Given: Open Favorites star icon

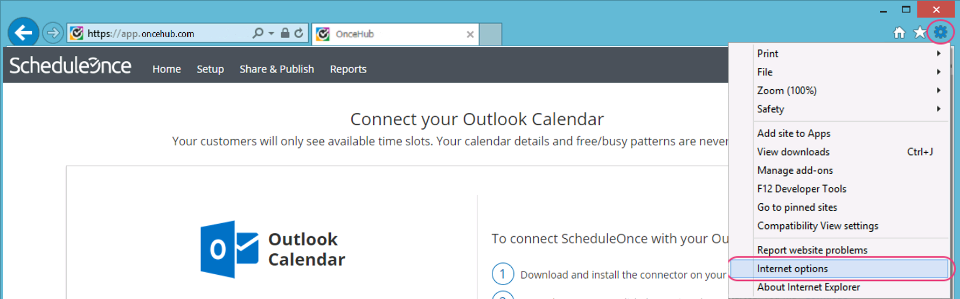Looking at the screenshot, I should coord(920,33).
